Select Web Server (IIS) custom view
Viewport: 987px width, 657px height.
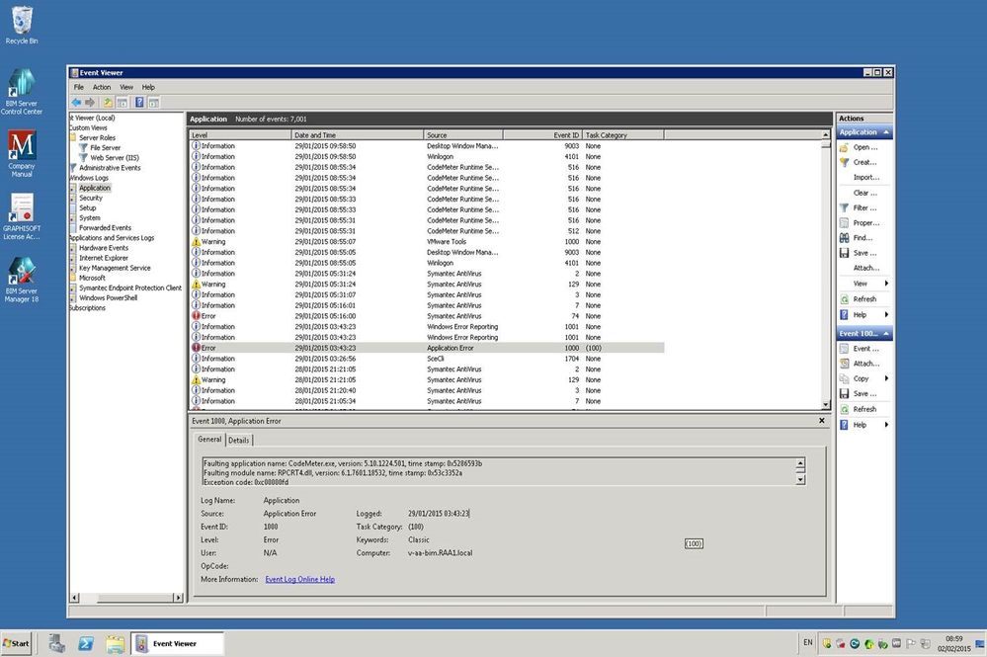click(x=115, y=158)
